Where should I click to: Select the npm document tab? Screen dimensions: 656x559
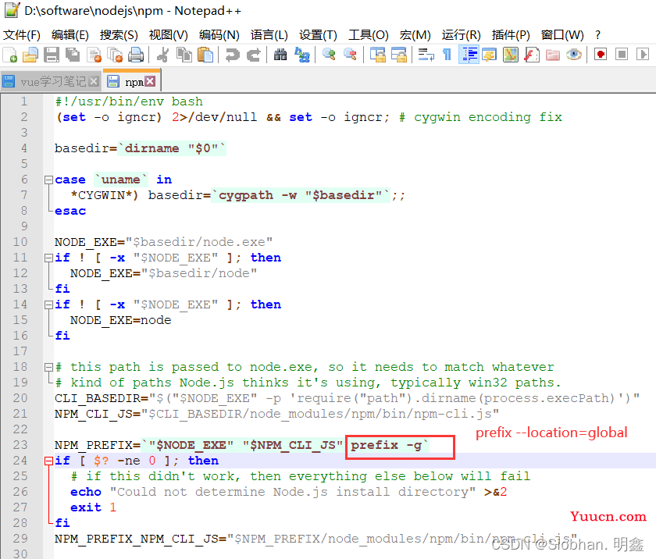click(134, 82)
